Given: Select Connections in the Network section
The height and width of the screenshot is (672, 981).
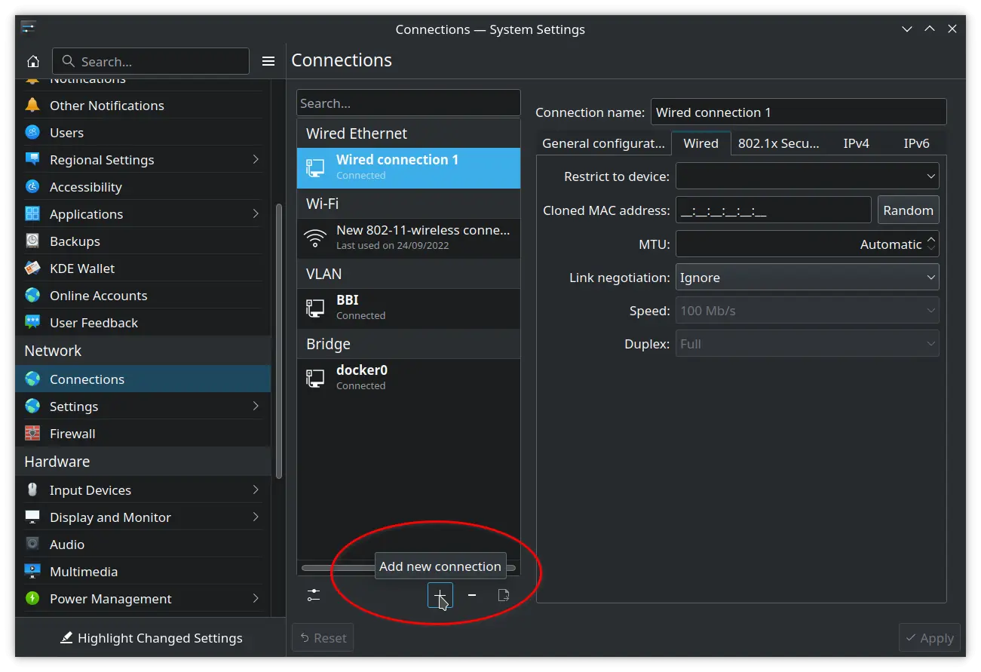Looking at the screenshot, I should pyautogui.click(x=143, y=379).
